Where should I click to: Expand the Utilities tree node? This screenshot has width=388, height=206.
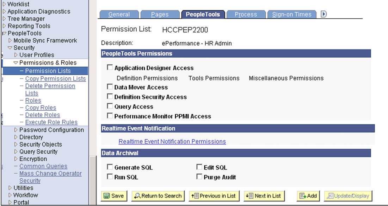pyautogui.click(x=11, y=188)
